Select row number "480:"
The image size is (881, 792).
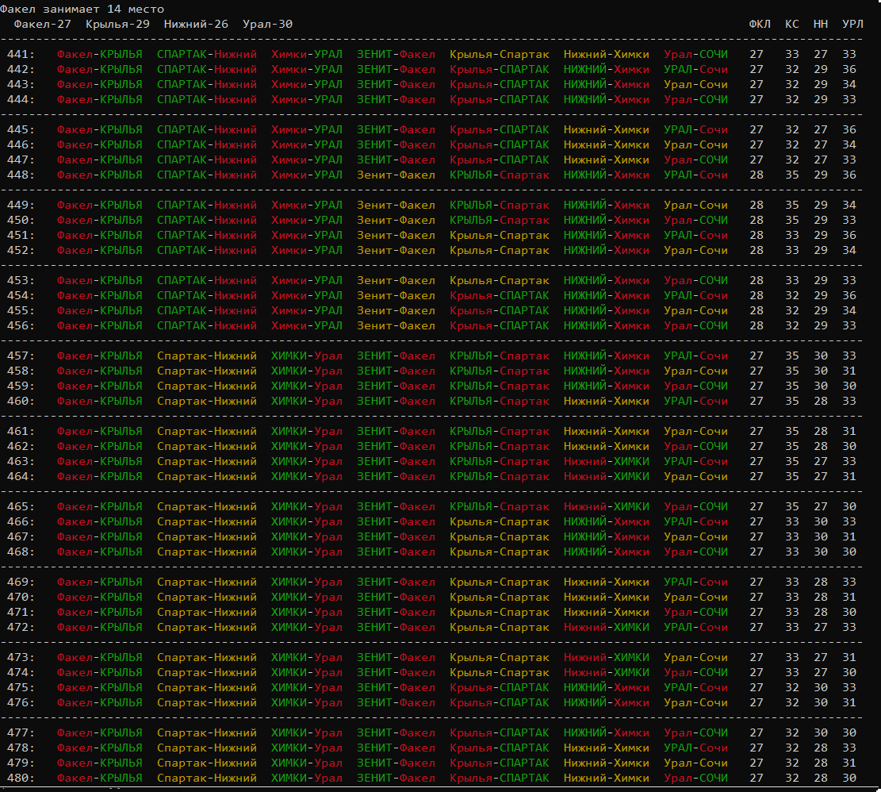(x=21, y=779)
